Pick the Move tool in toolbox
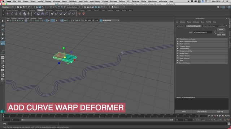 (3, 34)
